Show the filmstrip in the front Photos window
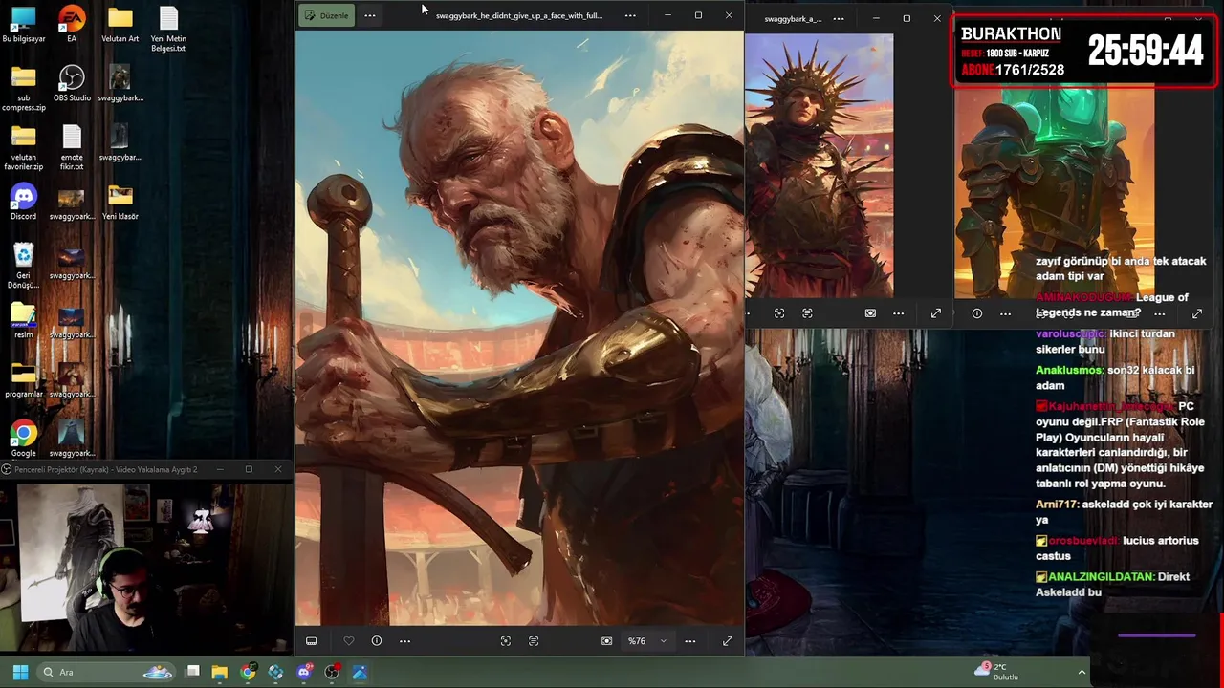 (x=311, y=641)
